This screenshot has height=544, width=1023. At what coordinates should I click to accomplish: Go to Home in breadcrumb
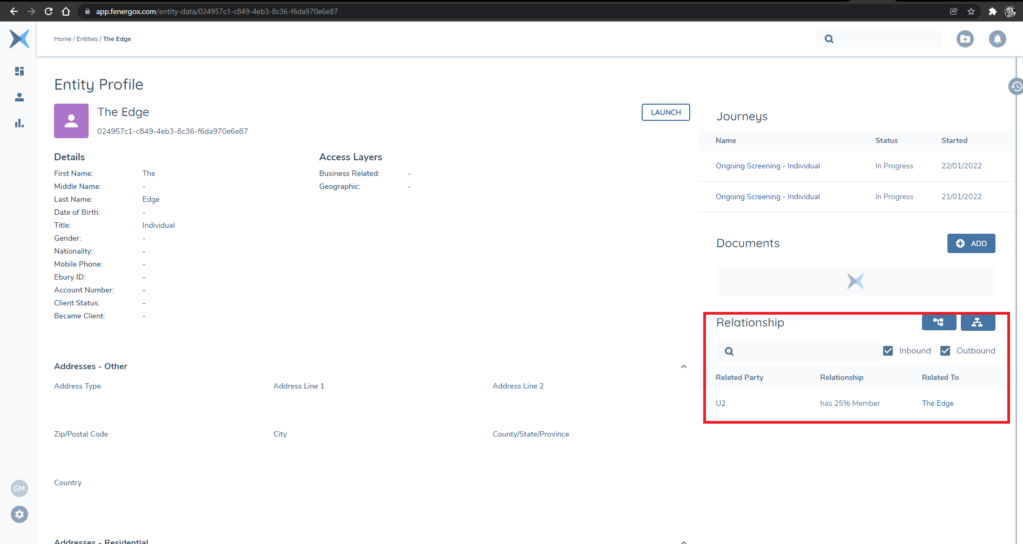tap(62, 39)
